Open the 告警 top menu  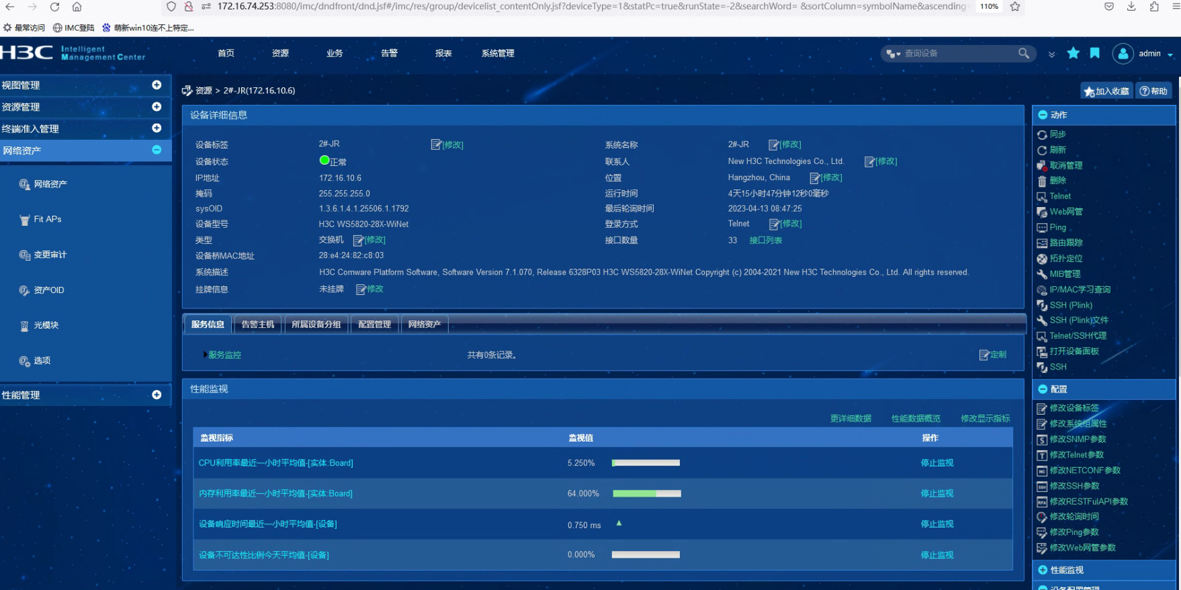tap(390, 53)
